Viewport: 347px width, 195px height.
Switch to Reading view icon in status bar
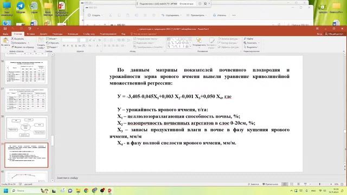click(299, 184)
